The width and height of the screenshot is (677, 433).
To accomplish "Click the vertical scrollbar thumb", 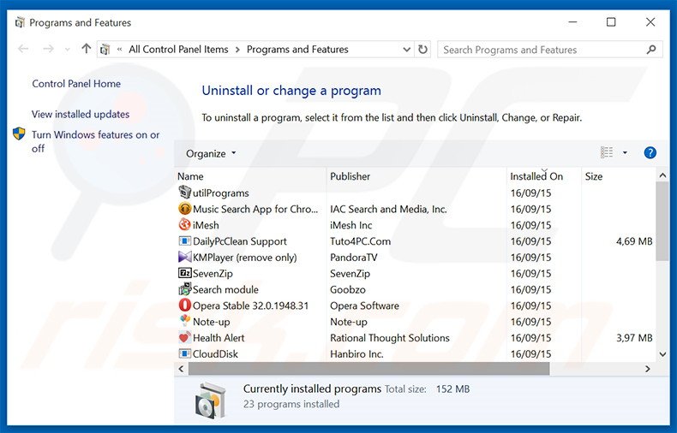I will 662,221.
